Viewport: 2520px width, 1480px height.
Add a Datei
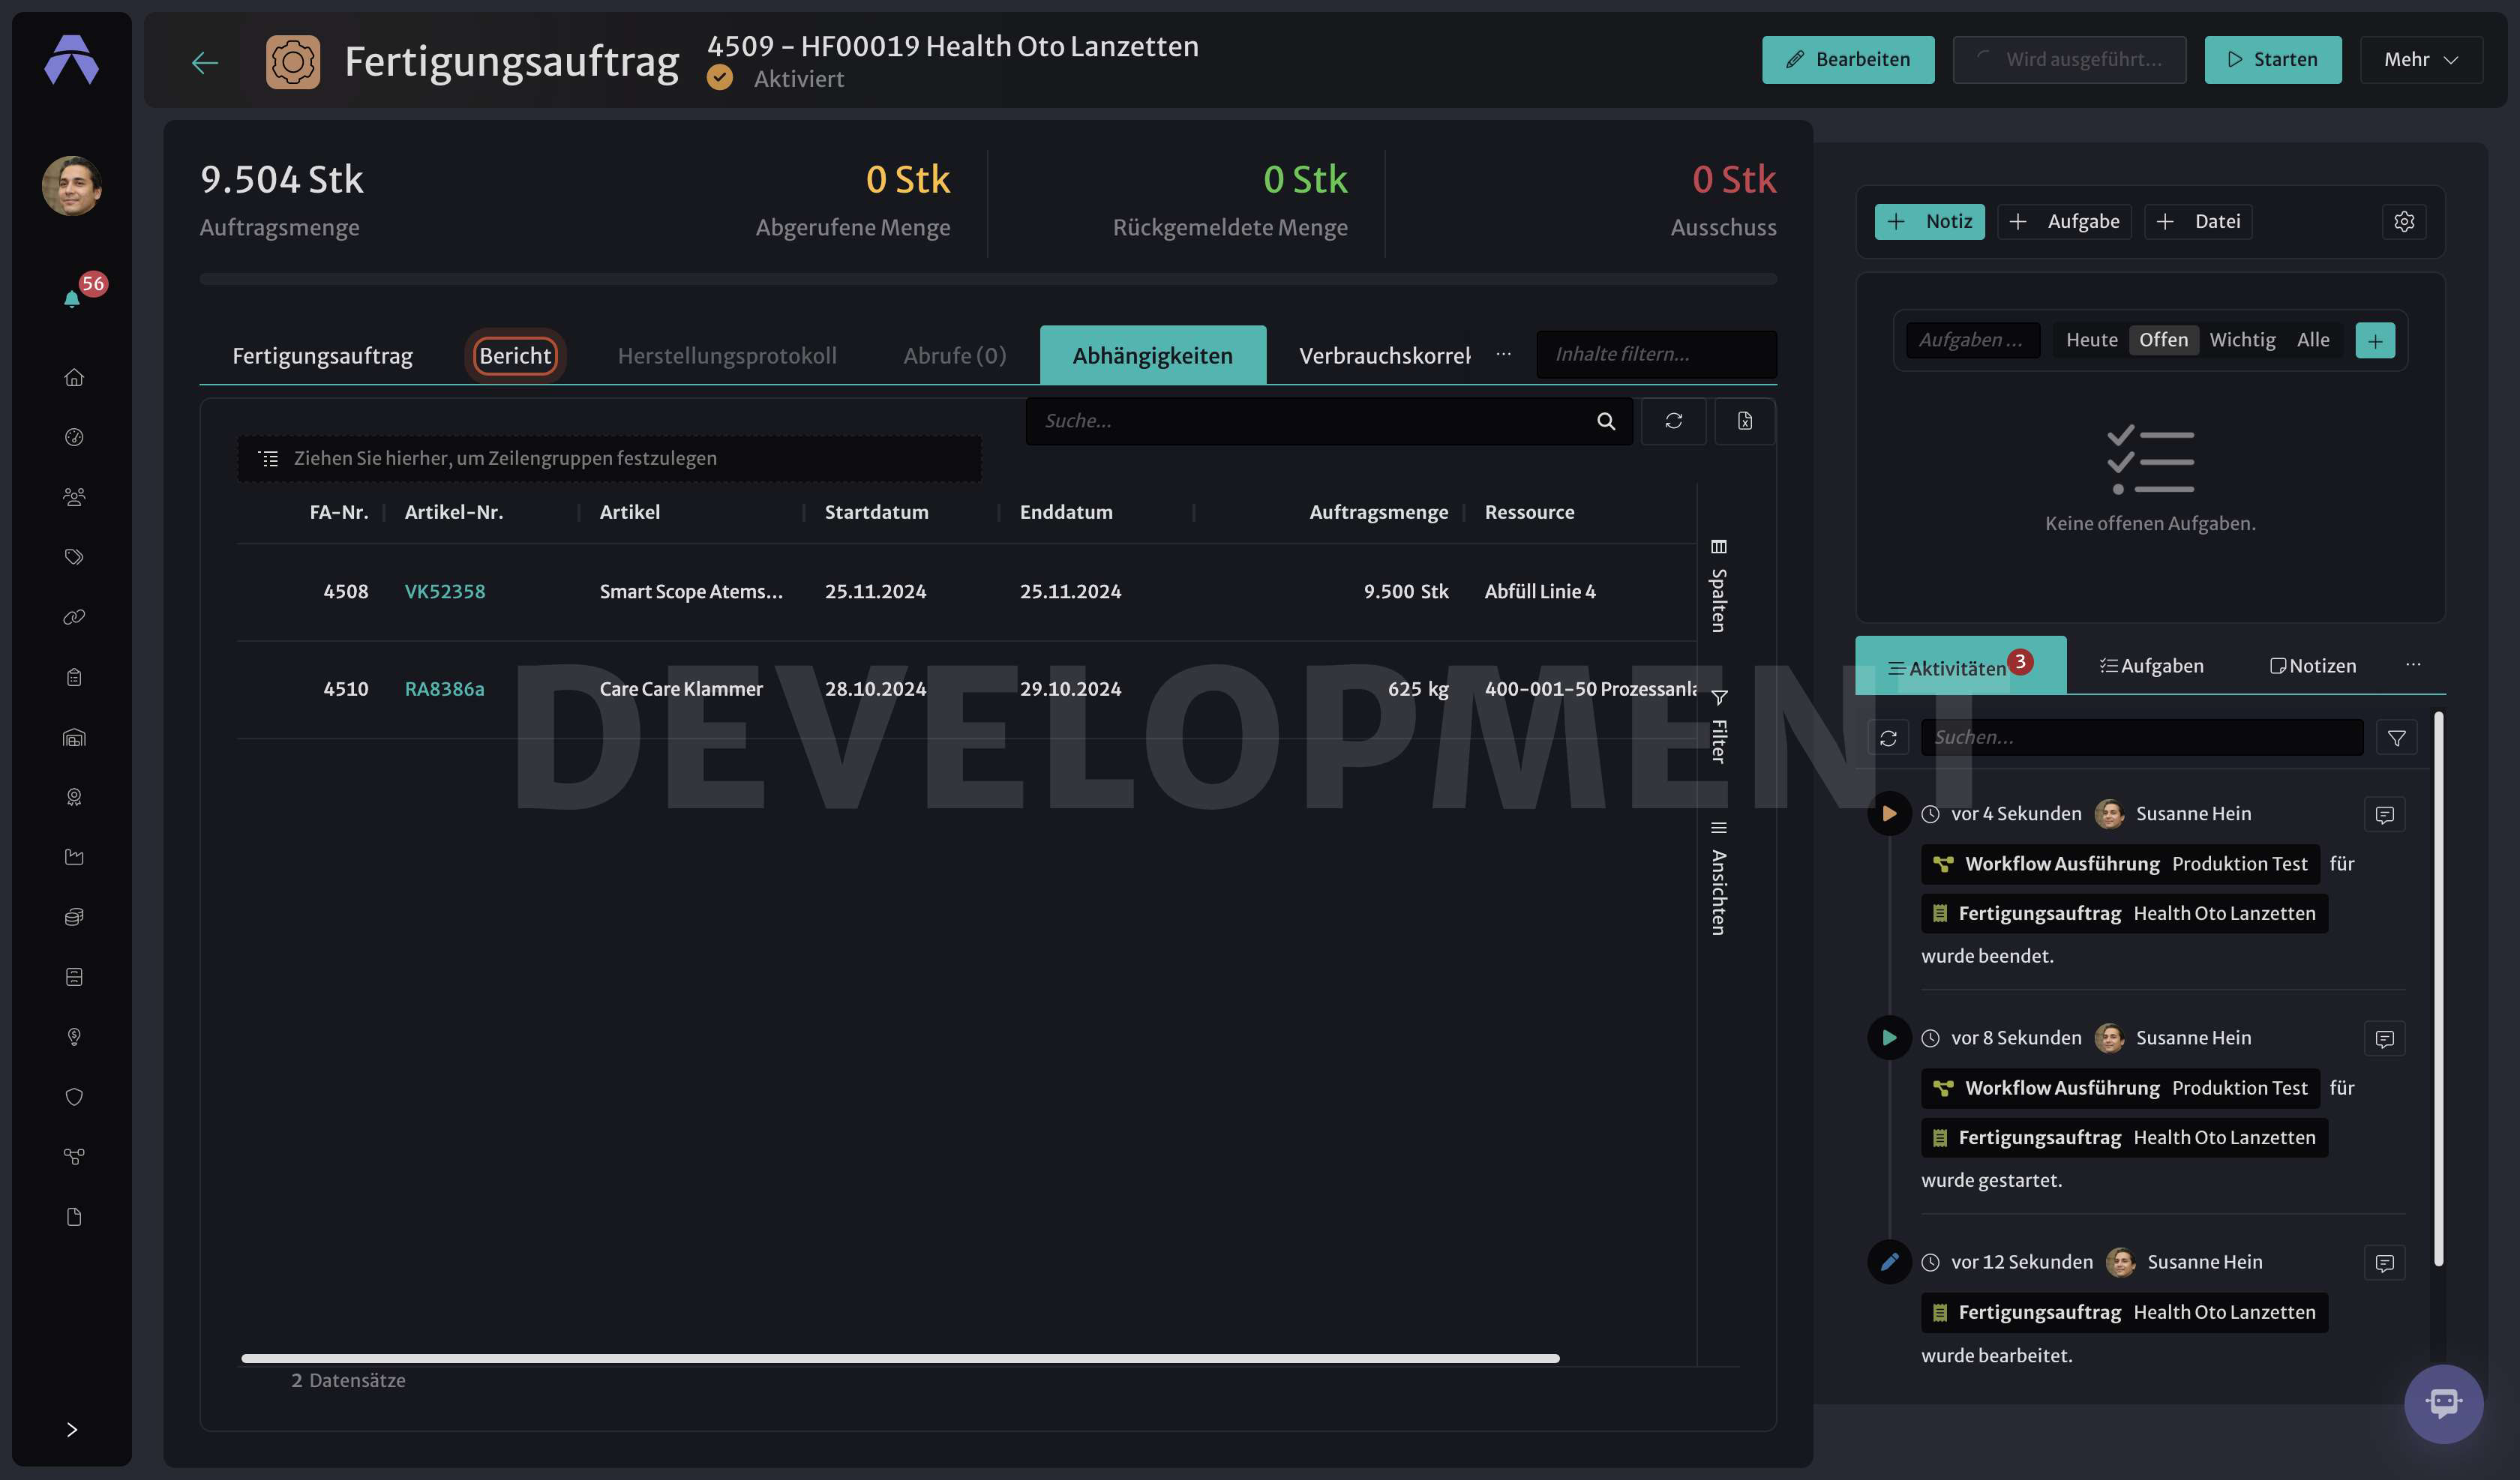click(2198, 222)
